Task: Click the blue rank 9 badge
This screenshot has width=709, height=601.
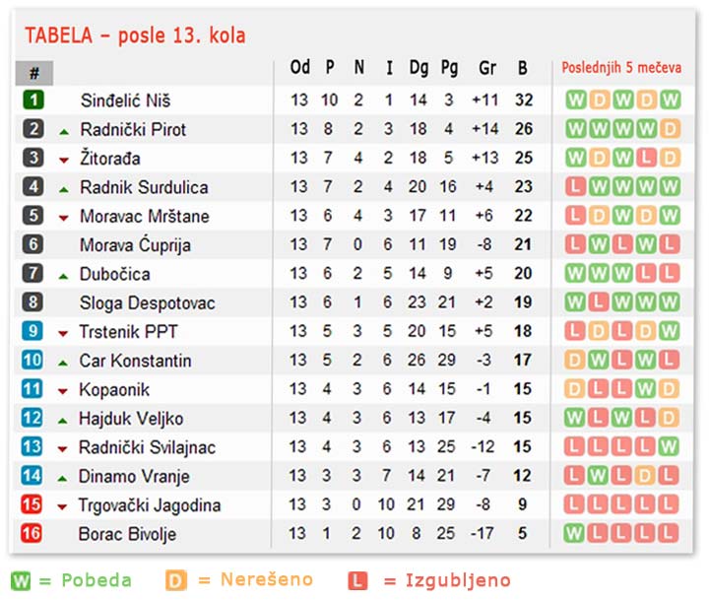Action: [32, 331]
